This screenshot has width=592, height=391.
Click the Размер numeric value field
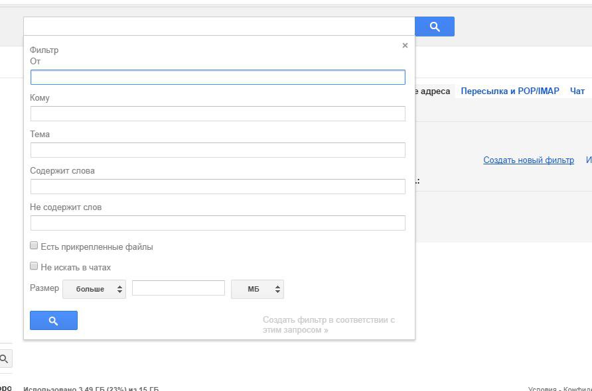pyautogui.click(x=179, y=288)
